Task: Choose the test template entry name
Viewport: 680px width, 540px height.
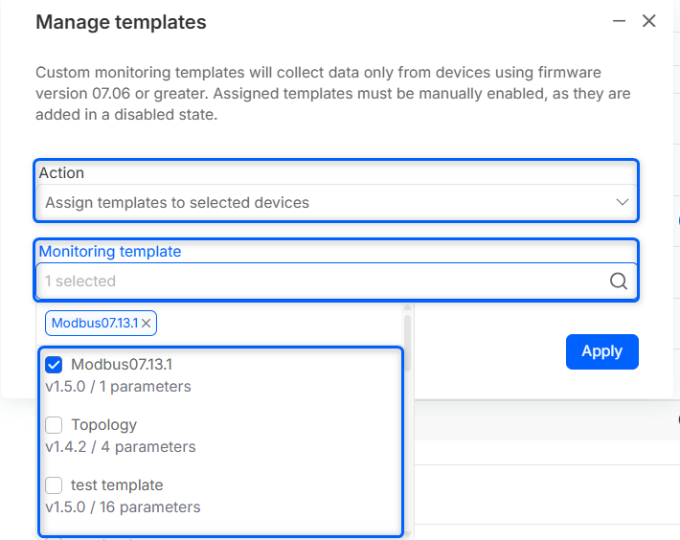Action: click(117, 484)
